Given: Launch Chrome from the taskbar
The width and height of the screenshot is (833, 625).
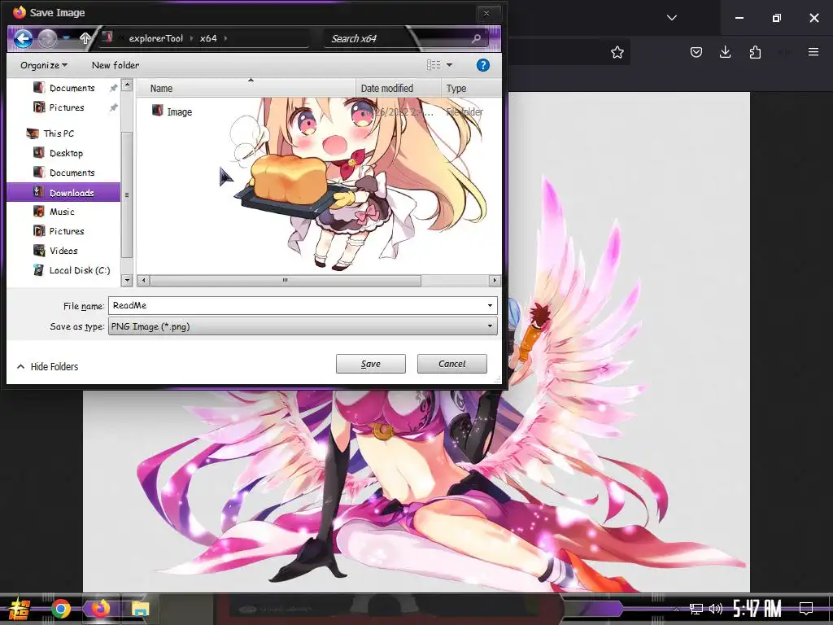Looking at the screenshot, I should (61, 609).
